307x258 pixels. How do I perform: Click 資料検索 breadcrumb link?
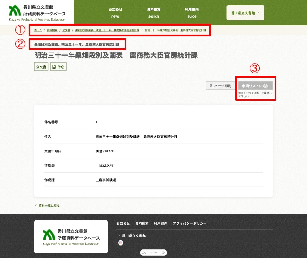click(x=52, y=30)
